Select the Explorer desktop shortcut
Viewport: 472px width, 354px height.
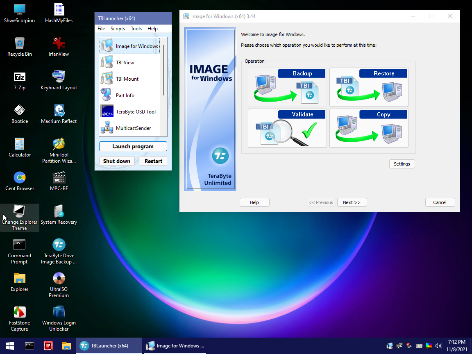20,282
